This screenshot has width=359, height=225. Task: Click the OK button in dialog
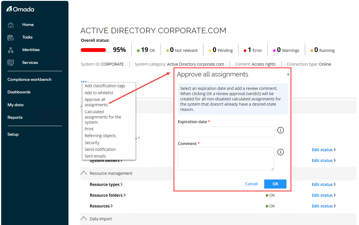pos(275,184)
